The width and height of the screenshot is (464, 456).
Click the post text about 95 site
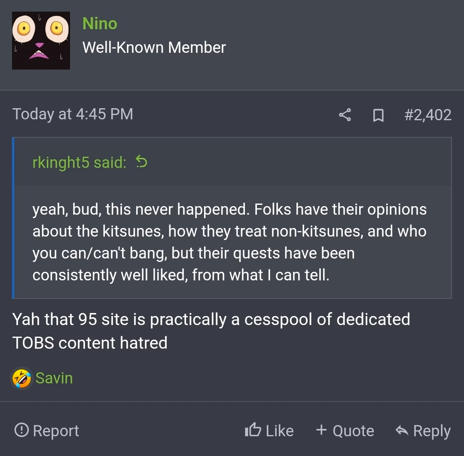click(x=211, y=331)
